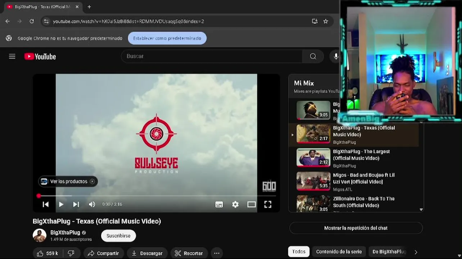Play the Texas music video
462x259 pixels.
click(61, 204)
